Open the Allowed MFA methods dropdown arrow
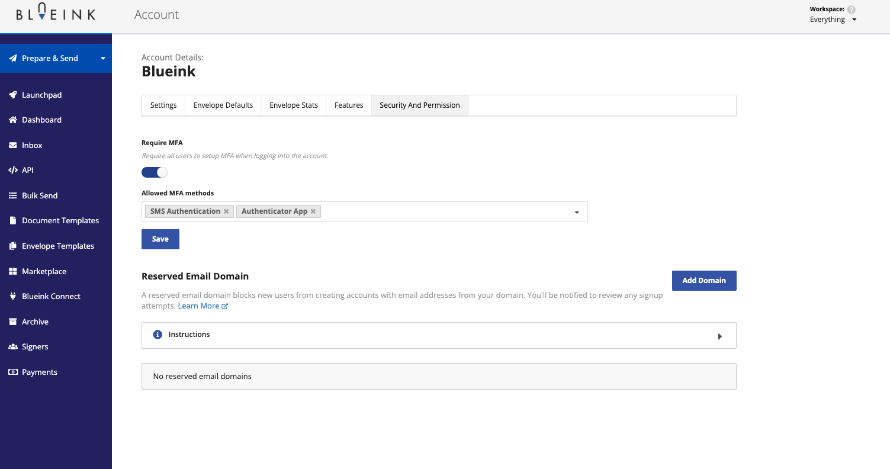 [x=577, y=213]
